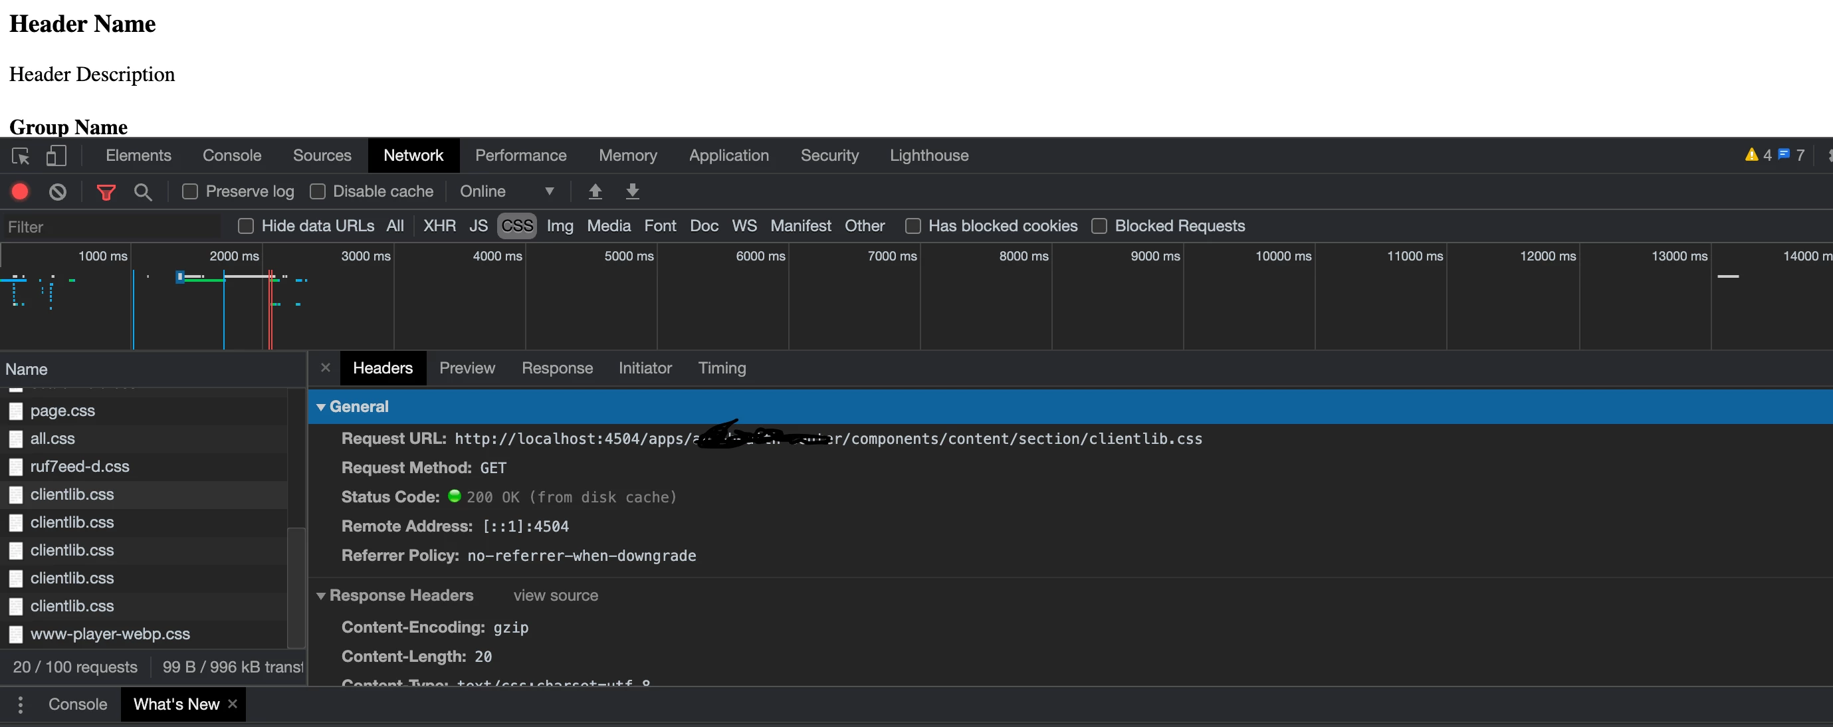Click the inspect element picker icon
Image resolution: width=1833 pixels, height=727 pixels.
[21, 156]
